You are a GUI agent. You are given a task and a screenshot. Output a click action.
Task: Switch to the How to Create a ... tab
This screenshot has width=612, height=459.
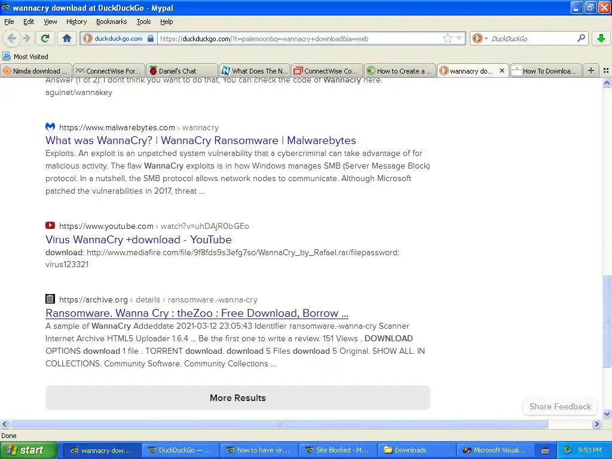coord(400,71)
